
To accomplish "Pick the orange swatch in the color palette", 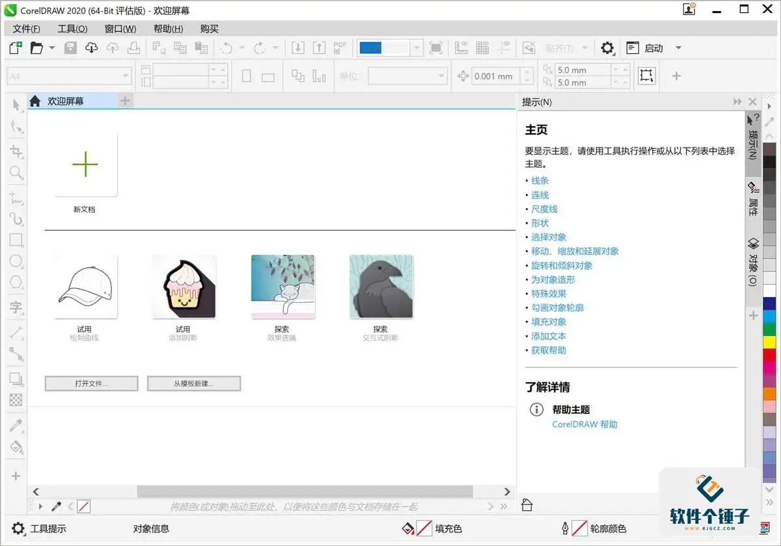I will pyautogui.click(x=770, y=393).
